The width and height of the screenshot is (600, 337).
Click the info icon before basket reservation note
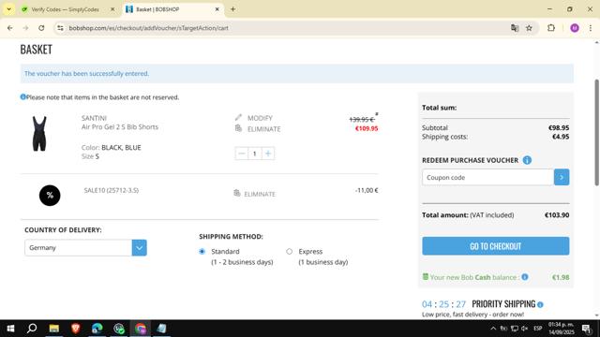point(22,96)
